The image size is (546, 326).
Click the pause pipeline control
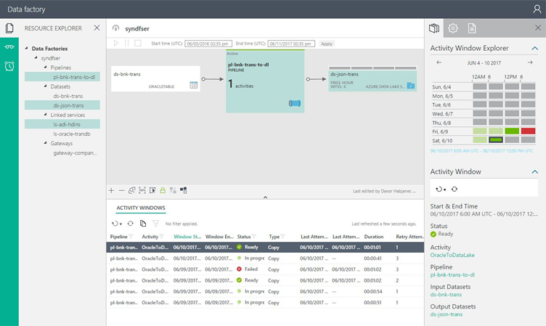[126, 43]
